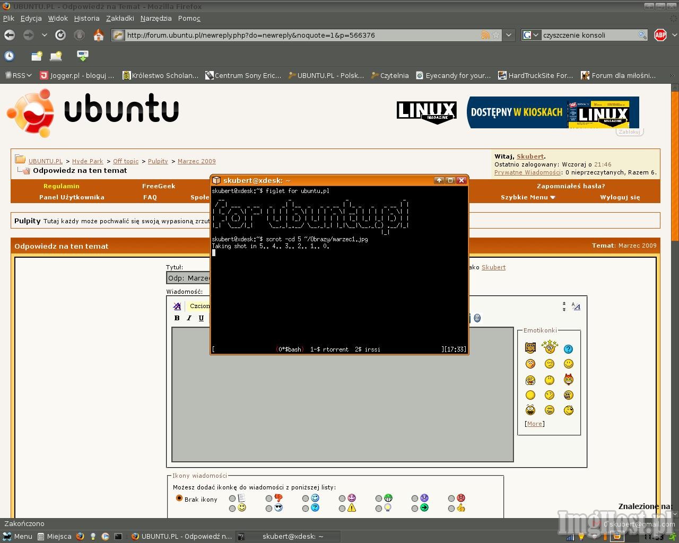
Task: Open the Marzec 2009 breadcrumb link
Action: point(197,161)
